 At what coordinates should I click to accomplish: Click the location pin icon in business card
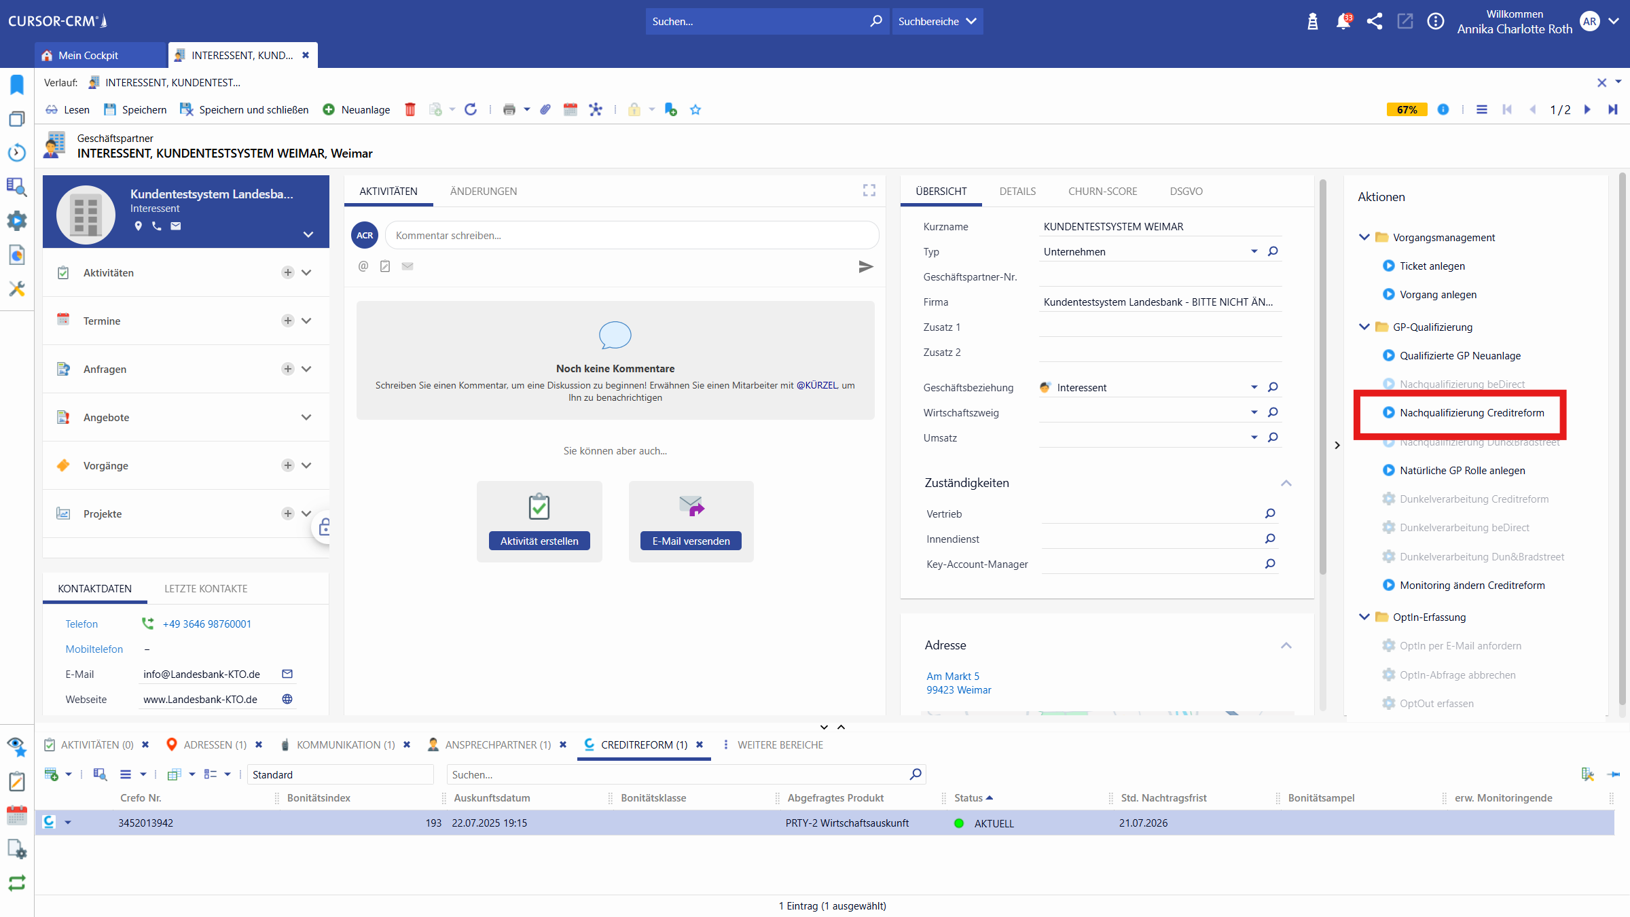pyautogui.click(x=139, y=226)
